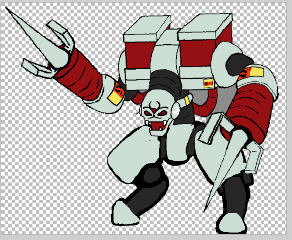
Task: Click the black knee joint on bent leg
Action: [152, 182]
